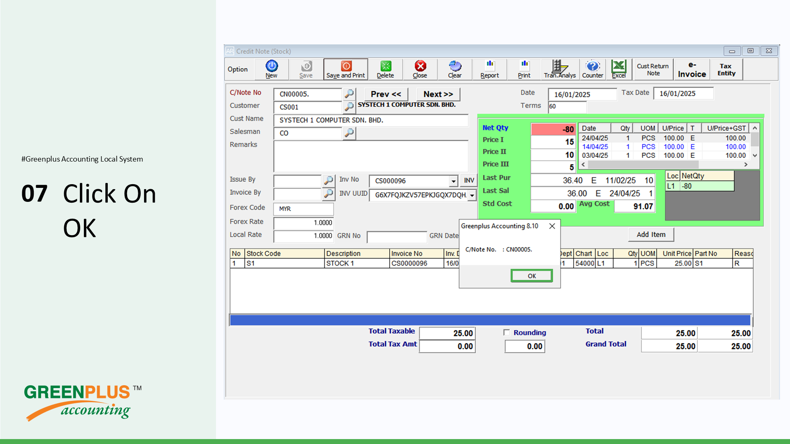
Task: Open the Option menu
Action: tap(238, 69)
